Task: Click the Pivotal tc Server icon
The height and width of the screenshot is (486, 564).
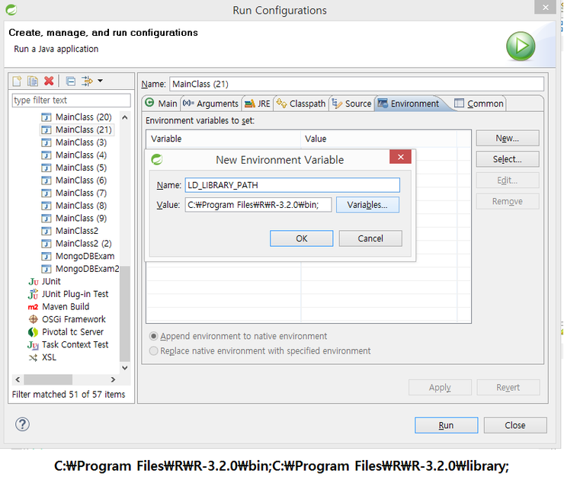Action: (33, 332)
